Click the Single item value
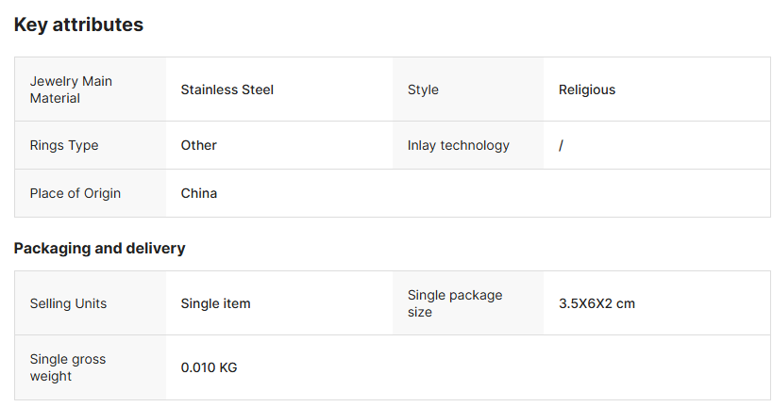The width and height of the screenshot is (773, 407). [x=216, y=303]
